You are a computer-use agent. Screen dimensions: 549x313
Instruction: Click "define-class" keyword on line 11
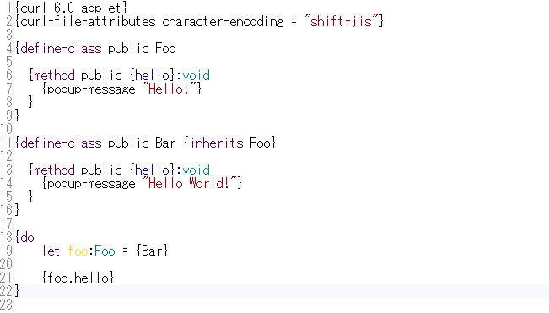point(61,143)
